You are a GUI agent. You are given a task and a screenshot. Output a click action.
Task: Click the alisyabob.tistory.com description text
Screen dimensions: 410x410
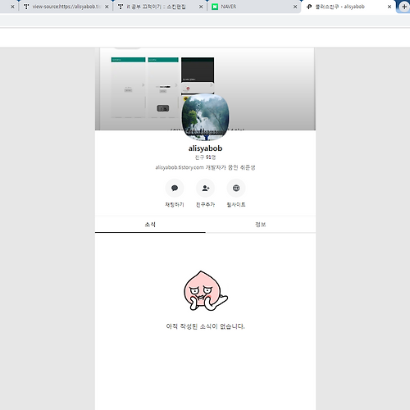click(205, 167)
